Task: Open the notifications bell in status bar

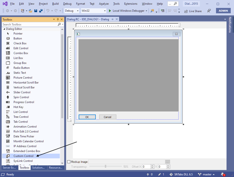Action: [223, 174]
